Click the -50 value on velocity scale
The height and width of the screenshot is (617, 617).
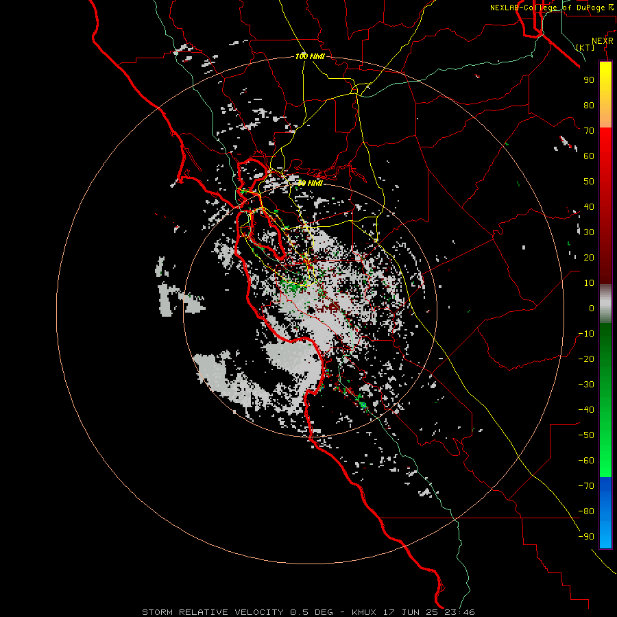[x=586, y=435]
